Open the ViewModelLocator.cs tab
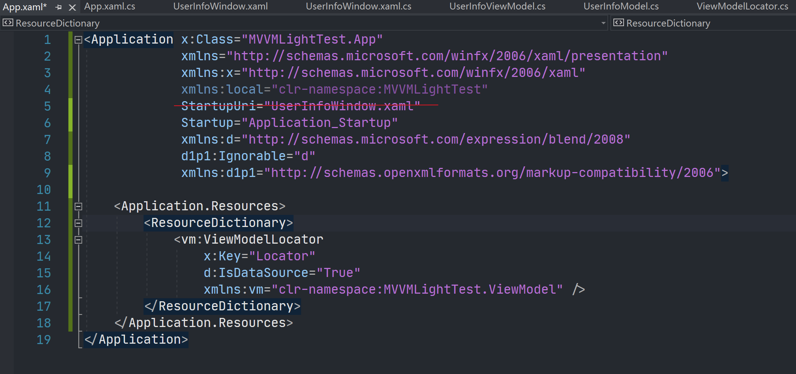 tap(742, 6)
